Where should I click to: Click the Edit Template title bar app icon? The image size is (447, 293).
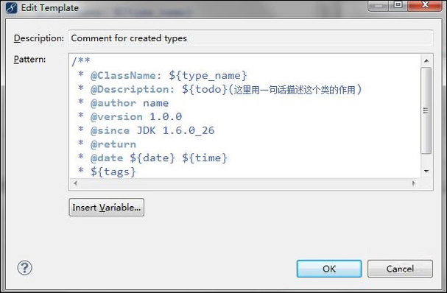[x=11, y=7]
